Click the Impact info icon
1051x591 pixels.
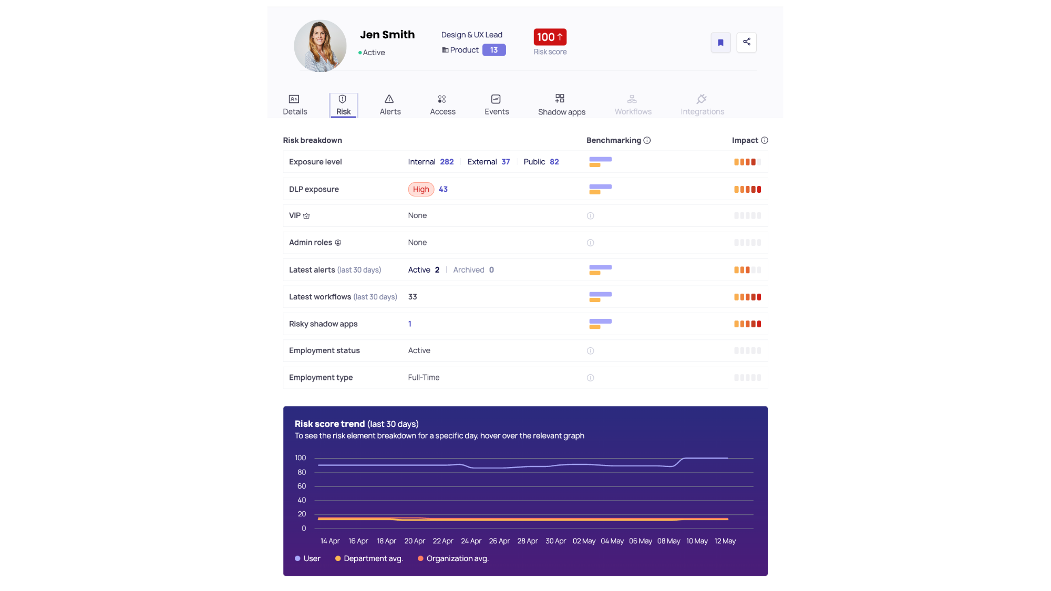click(764, 140)
